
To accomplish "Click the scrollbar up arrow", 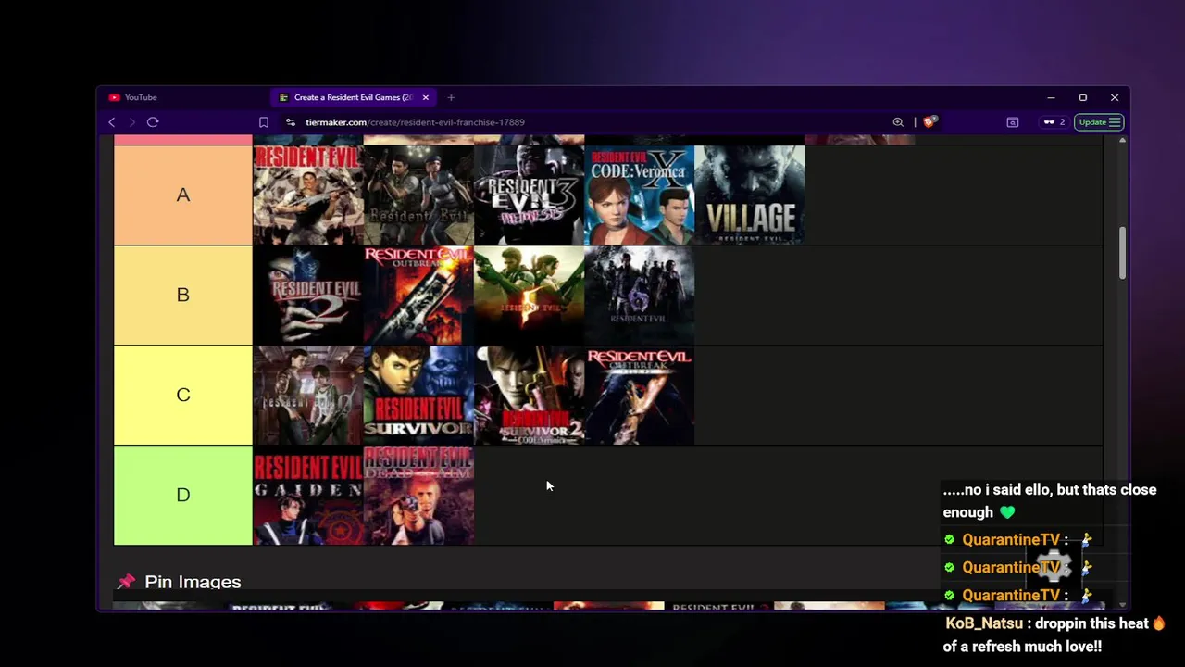I will click(1122, 140).
